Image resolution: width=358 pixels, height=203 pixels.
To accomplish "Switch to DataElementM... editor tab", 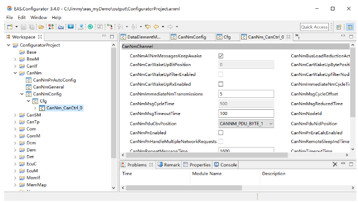I will pyautogui.click(x=144, y=37).
